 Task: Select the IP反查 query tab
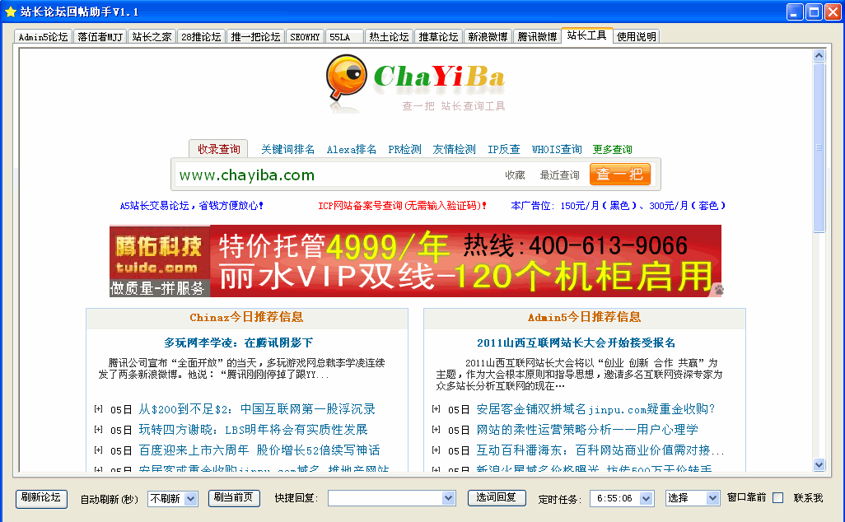pos(504,149)
